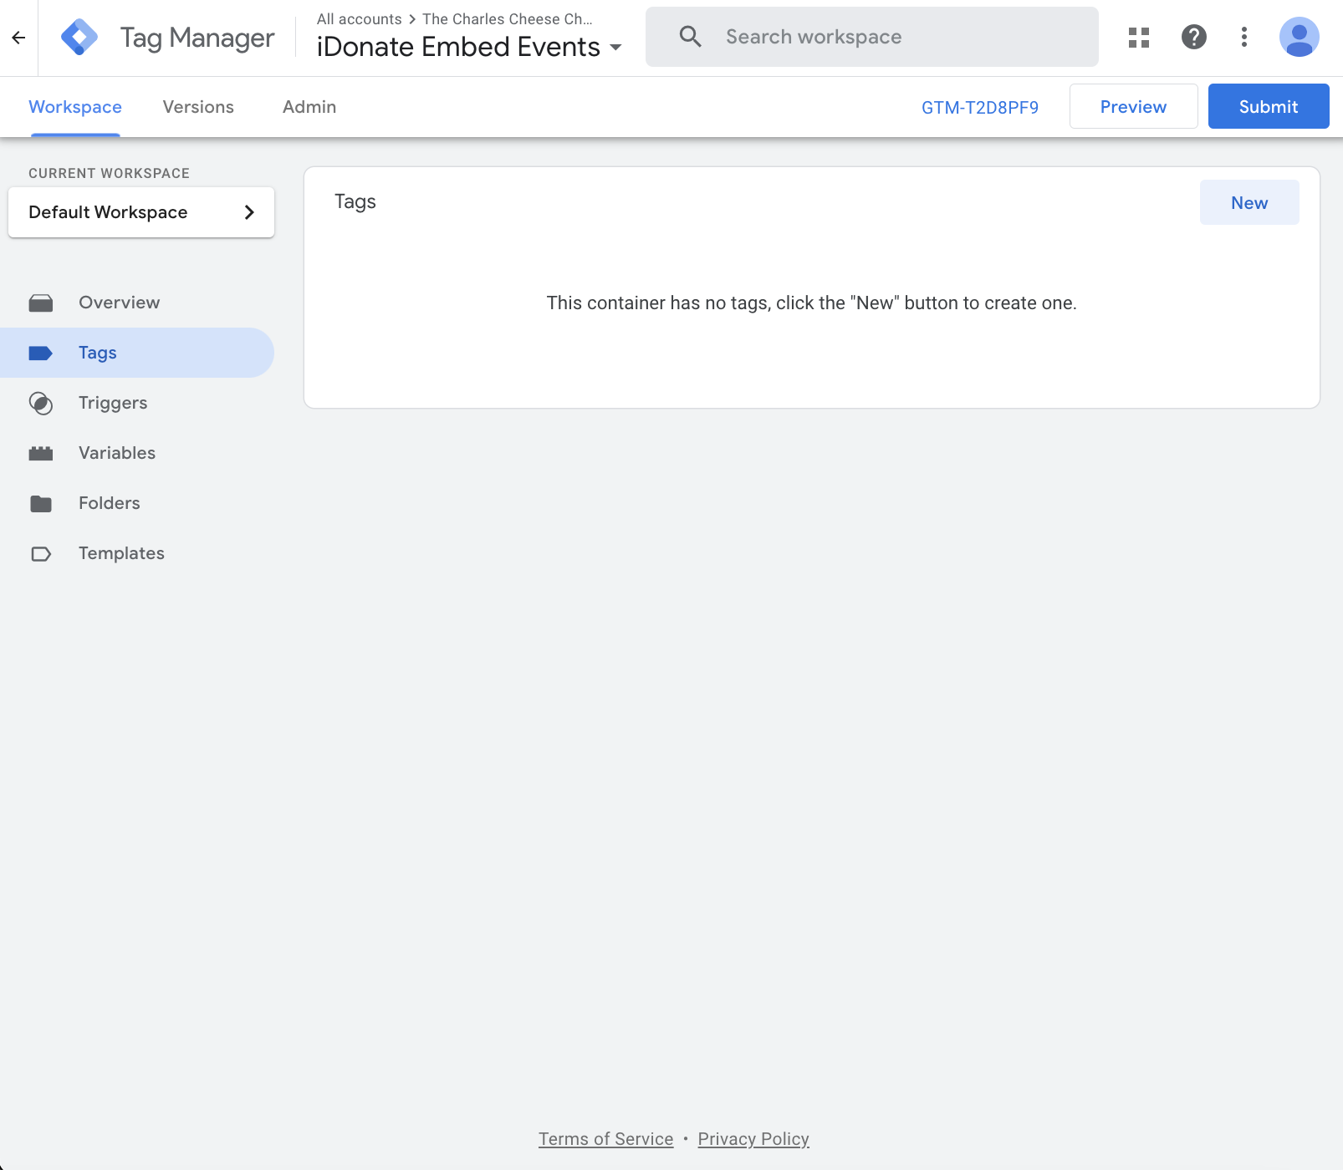
Task: Click the Tag Manager diamond logo
Action: pos(79,38)
